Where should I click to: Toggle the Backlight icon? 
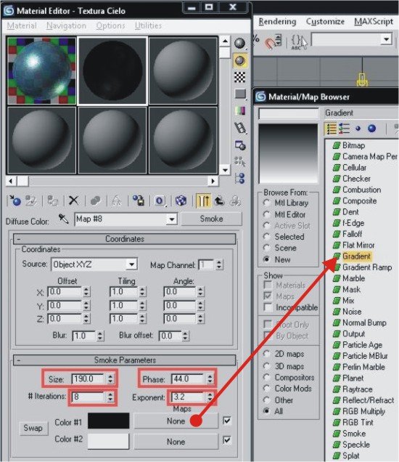[240, 60]
